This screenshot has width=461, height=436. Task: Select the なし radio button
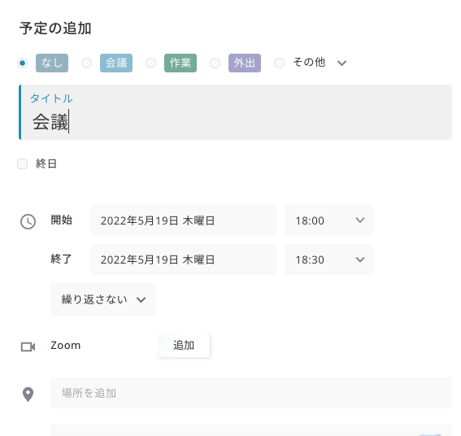point(22,63)
